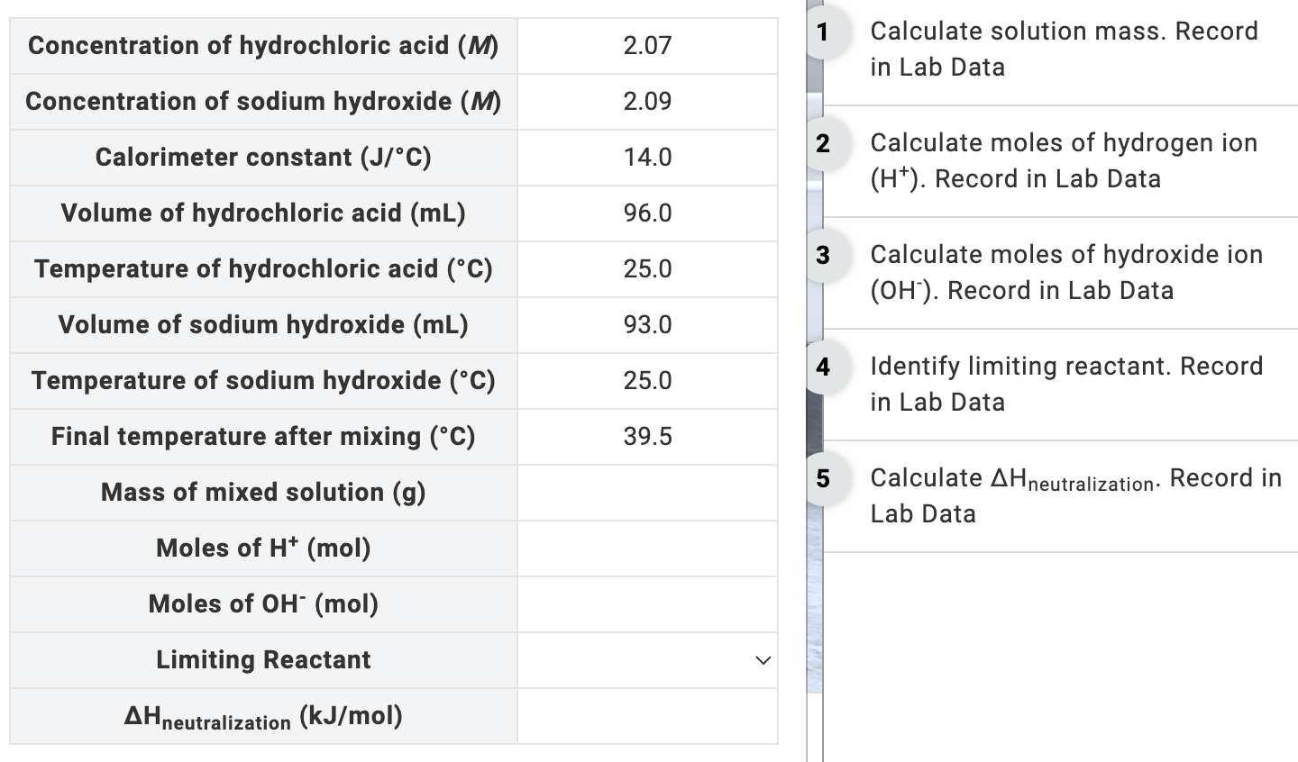This screenshot has height=762, width=1298.
Task: Click the sodium hydroxide volume value 93.0
Action: (x=647, y=325)
